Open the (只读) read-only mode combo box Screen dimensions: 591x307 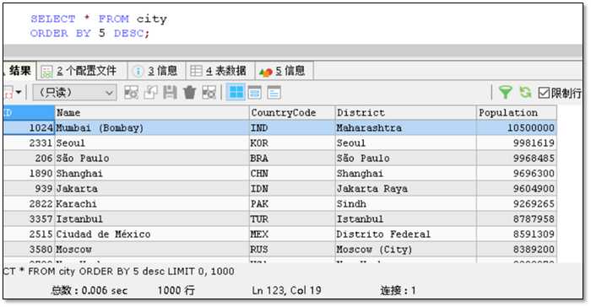(x=74, y=93)
